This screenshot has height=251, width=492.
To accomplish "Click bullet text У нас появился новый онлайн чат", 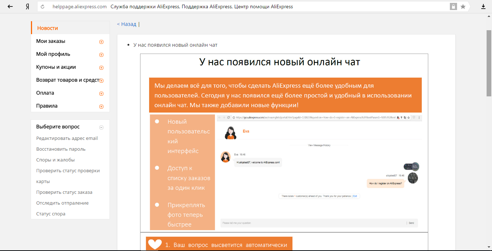I will 175,45.
